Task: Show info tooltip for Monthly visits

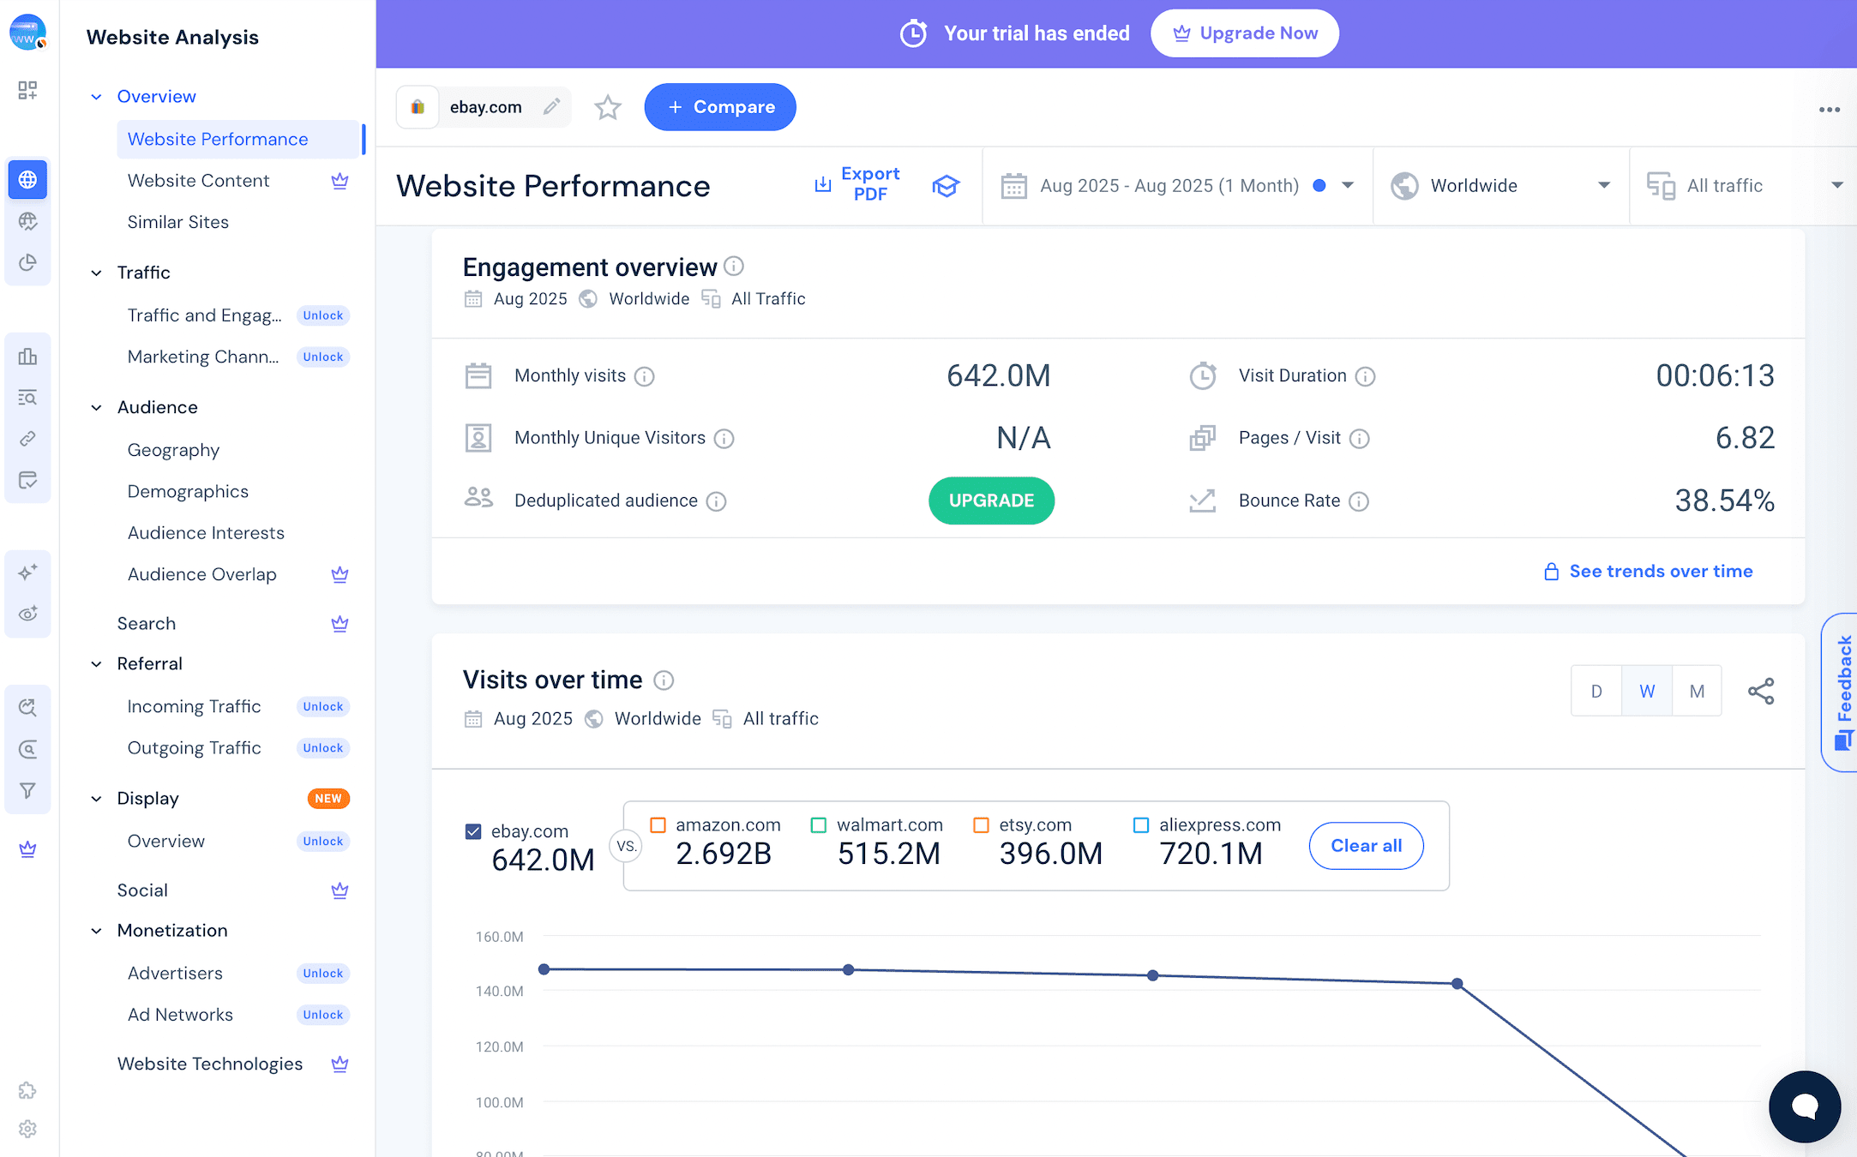Action: click(645, 376)
